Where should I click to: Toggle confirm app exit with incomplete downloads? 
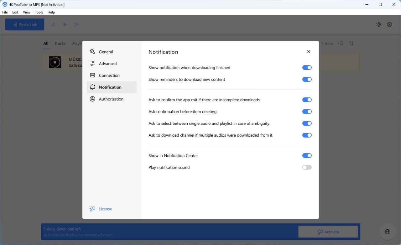307,100
